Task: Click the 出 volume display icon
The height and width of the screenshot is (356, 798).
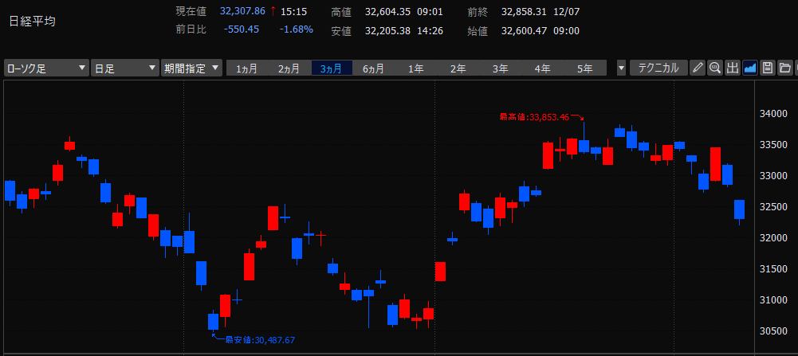Action: pos(733,68)
